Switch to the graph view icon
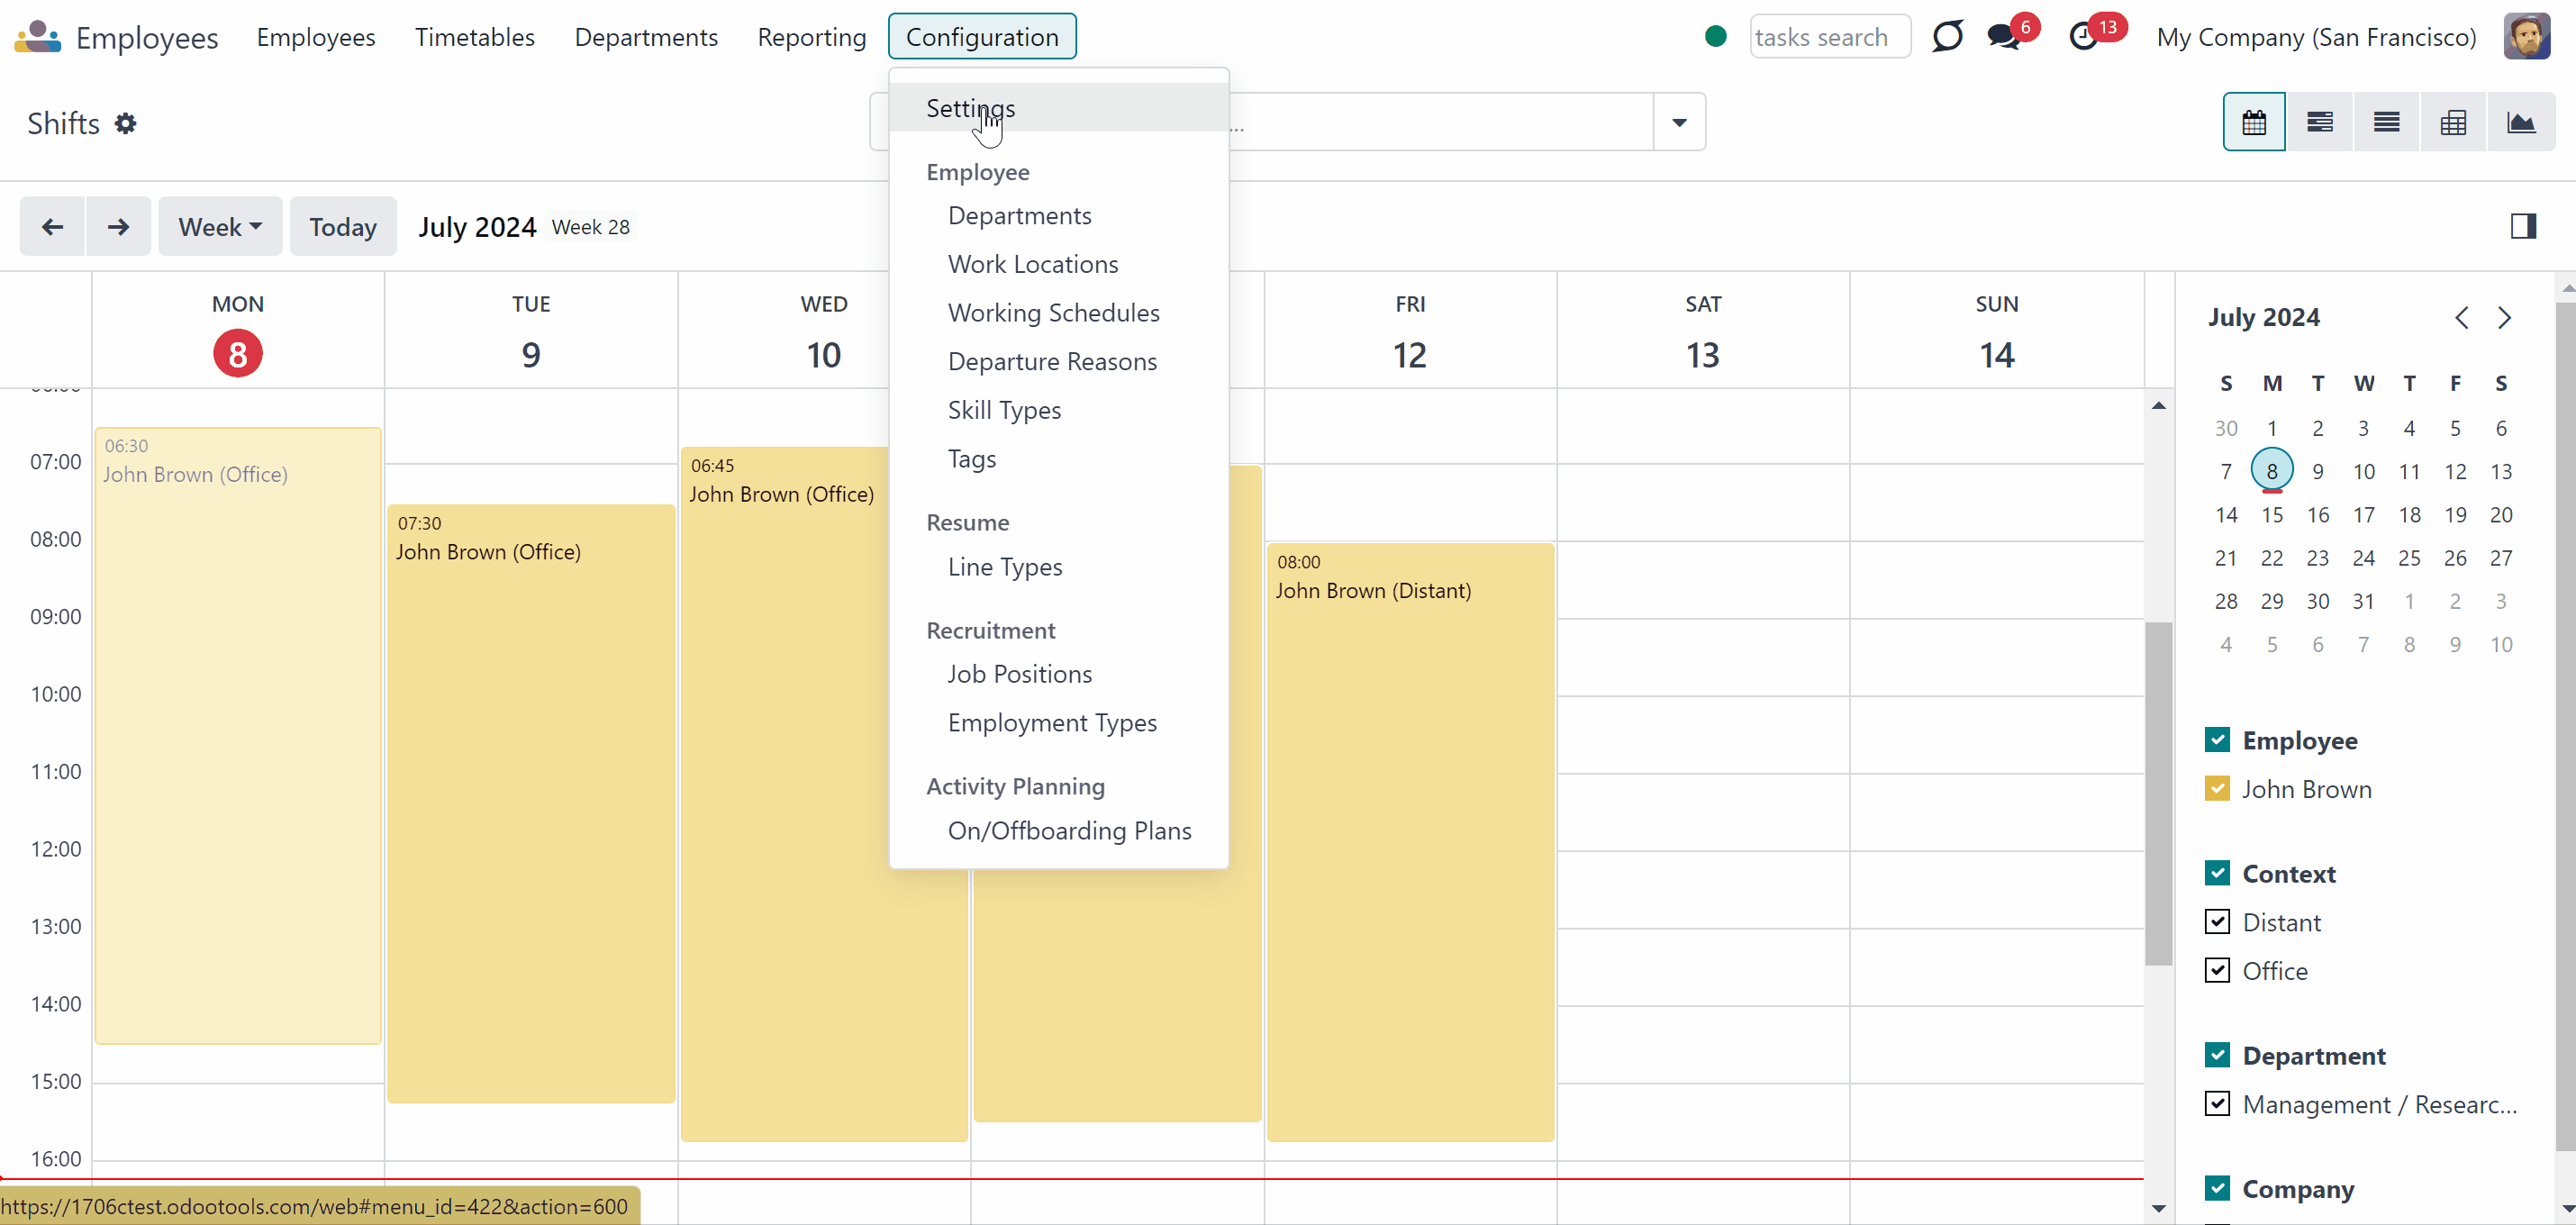Screen dimensions: 2576x1225 [x=2520, y=122]
